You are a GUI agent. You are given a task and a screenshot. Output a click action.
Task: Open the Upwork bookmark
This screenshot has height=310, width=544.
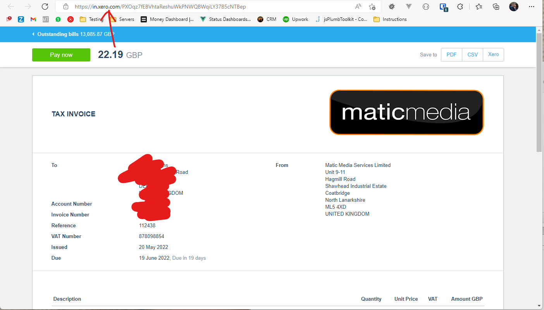296,19
